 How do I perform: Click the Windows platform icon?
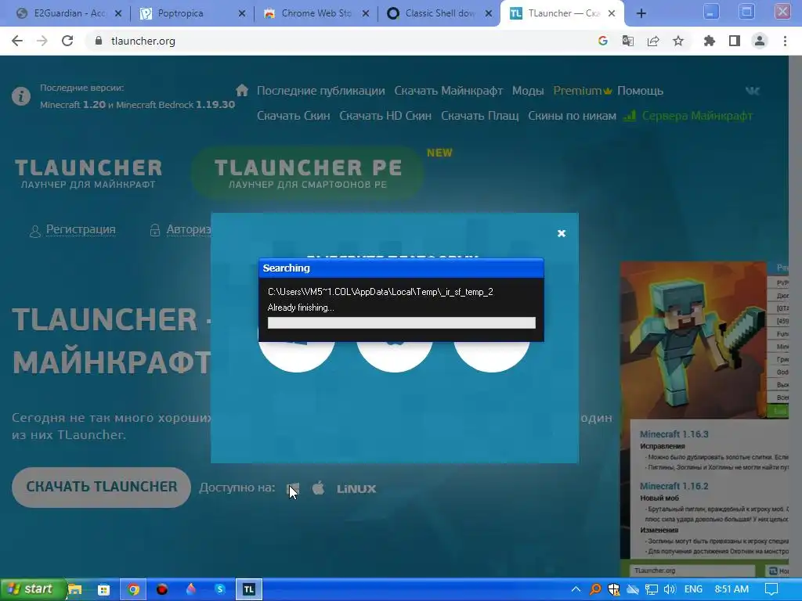coord(293,488)
